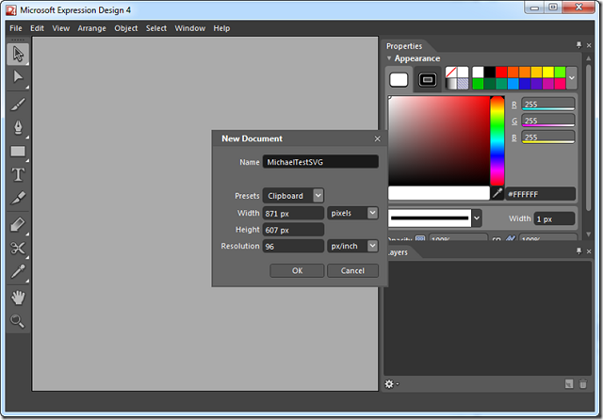Select the Zoom magnifier tool
Viewport: 603px width, 420px height.
18,321
